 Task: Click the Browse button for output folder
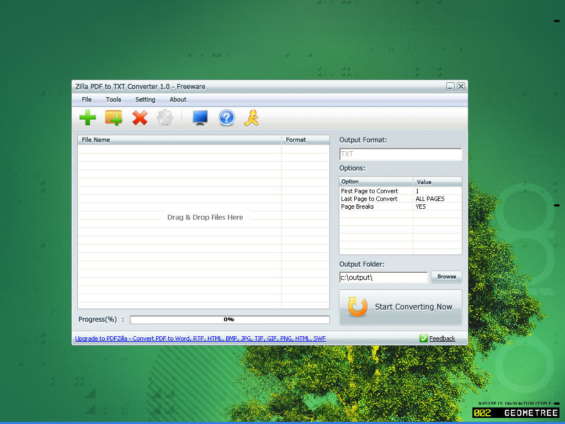point(446,277)
